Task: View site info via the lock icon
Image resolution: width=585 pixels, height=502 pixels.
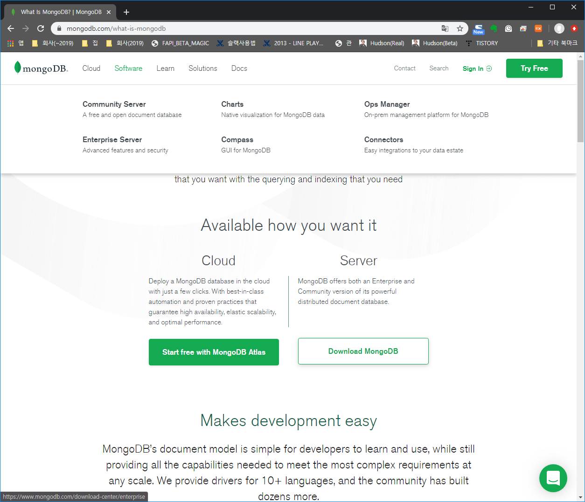Action: pyautogui.click(x=59, y=28)
